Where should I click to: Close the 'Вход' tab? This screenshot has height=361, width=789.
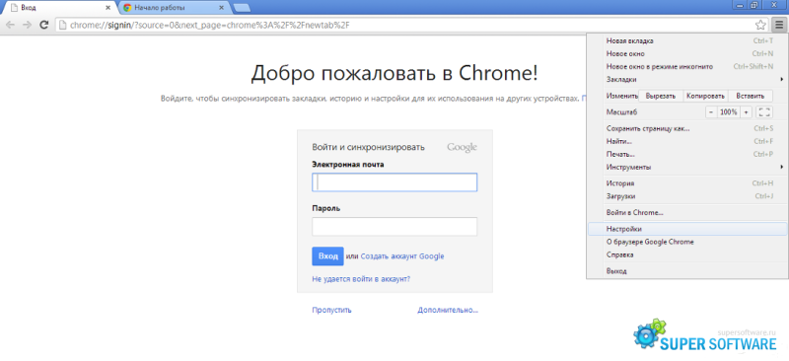click(108, 8)
